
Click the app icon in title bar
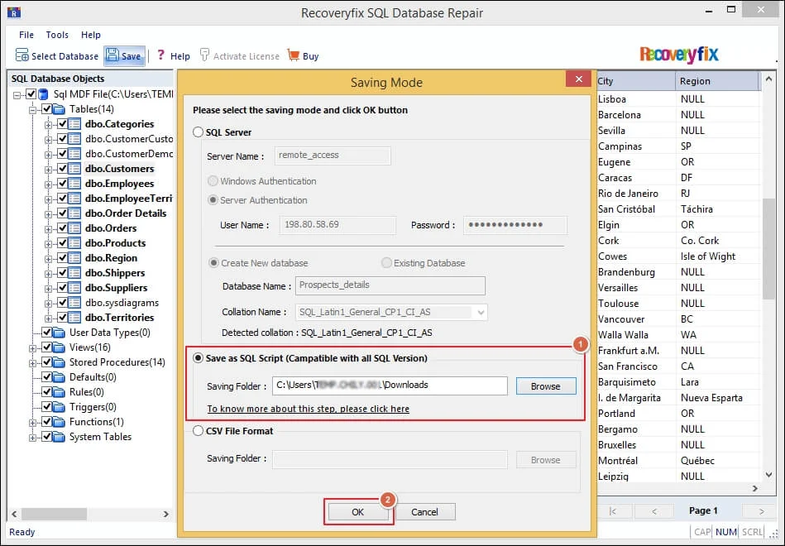point(13,12)
